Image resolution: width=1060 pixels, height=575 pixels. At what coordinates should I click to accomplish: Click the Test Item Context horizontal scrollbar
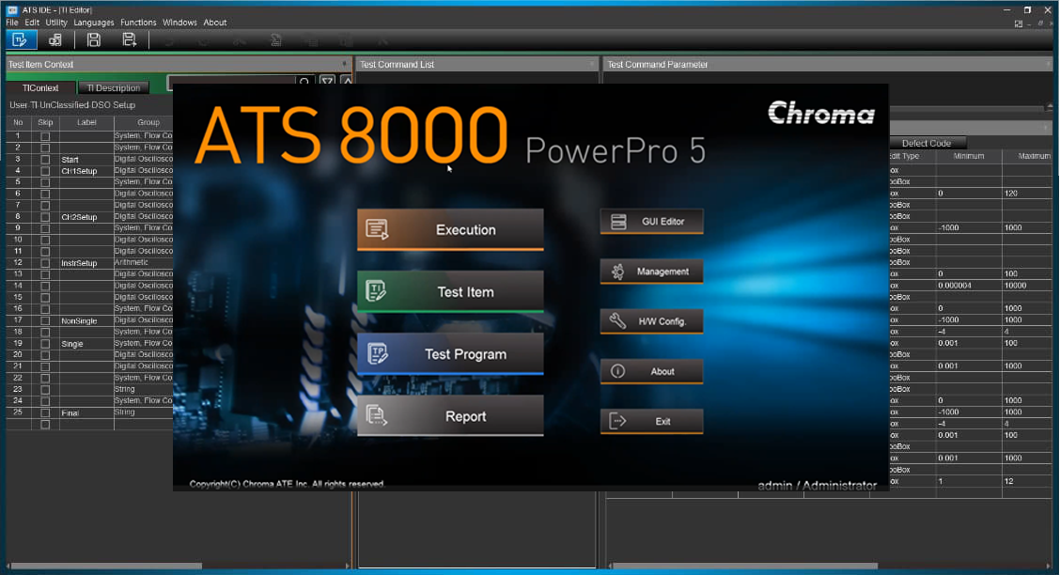coord(106,567)
